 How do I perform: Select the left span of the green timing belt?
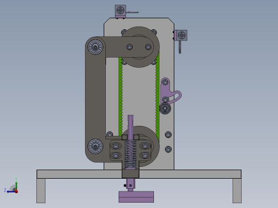coord(121,97)
